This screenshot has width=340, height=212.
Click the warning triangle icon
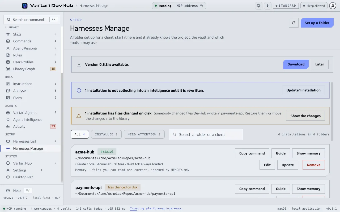point(79,116)
